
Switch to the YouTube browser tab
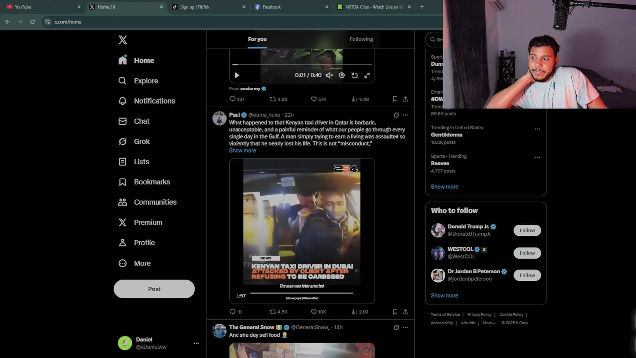click(x=42, y=7)
